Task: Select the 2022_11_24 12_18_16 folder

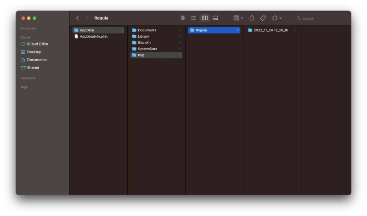Action: coord(272,30)
